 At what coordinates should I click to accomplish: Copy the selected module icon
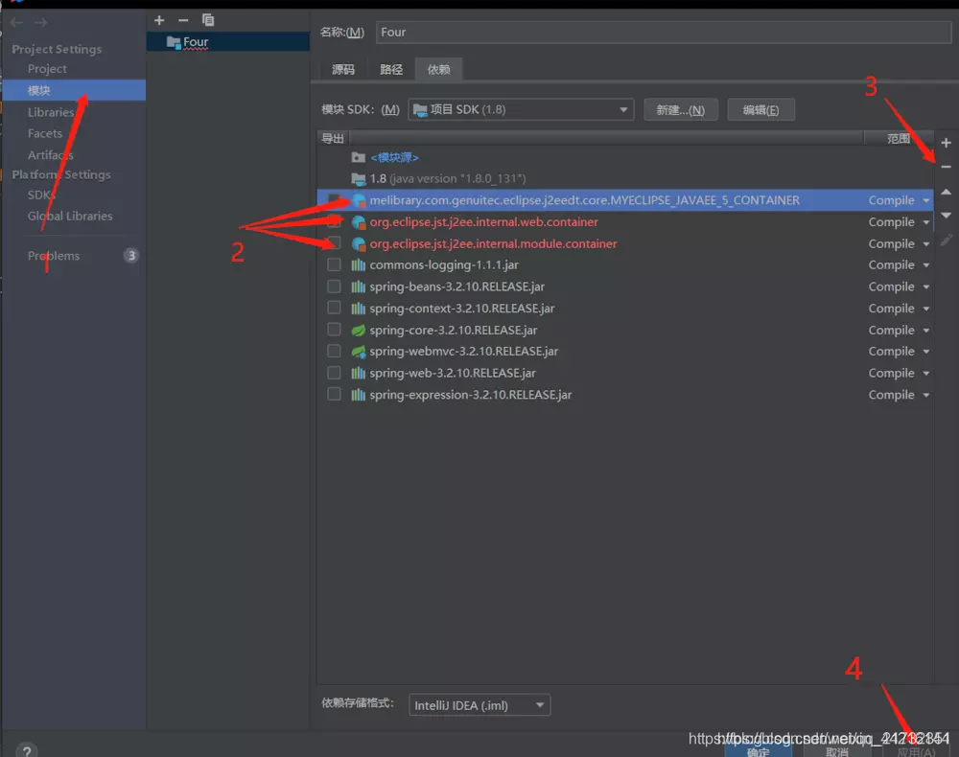(x=208, y=20)
